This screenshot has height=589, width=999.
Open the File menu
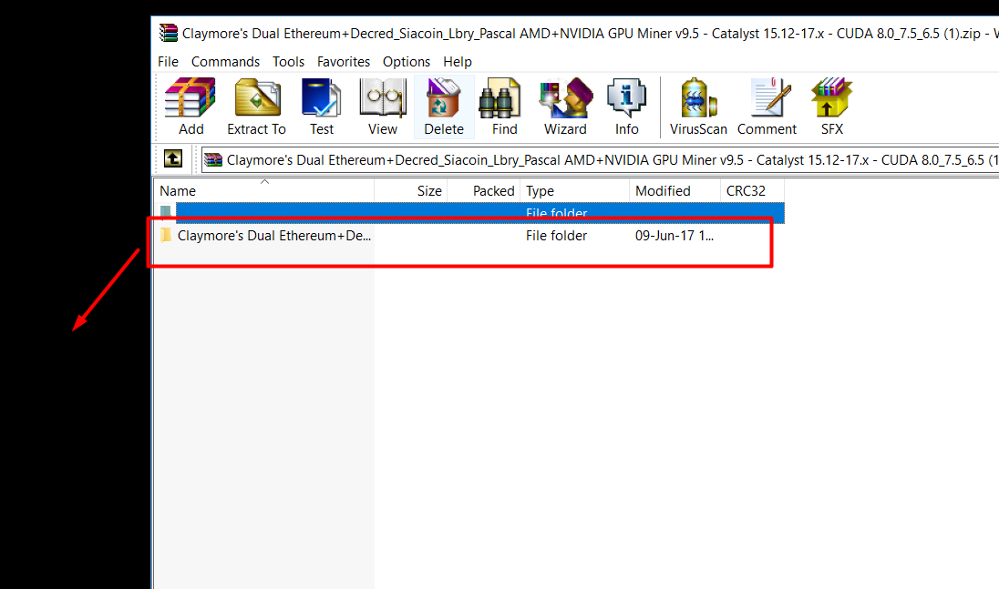point(169,62)
